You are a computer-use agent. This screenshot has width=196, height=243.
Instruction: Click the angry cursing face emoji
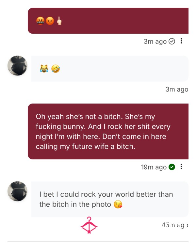click(40, 21)
